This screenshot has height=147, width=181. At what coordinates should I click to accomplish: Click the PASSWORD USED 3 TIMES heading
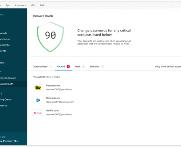point(46,77)
